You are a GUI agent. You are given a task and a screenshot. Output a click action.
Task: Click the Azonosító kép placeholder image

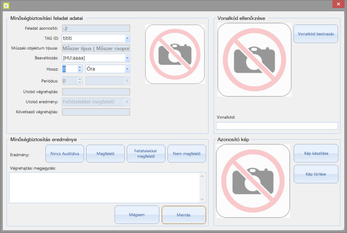pos(253,181)
